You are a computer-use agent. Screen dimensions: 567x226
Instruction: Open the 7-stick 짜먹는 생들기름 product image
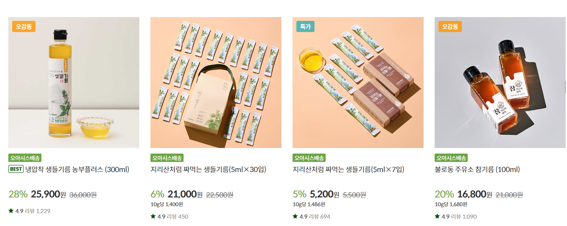(x=358, y=83)
